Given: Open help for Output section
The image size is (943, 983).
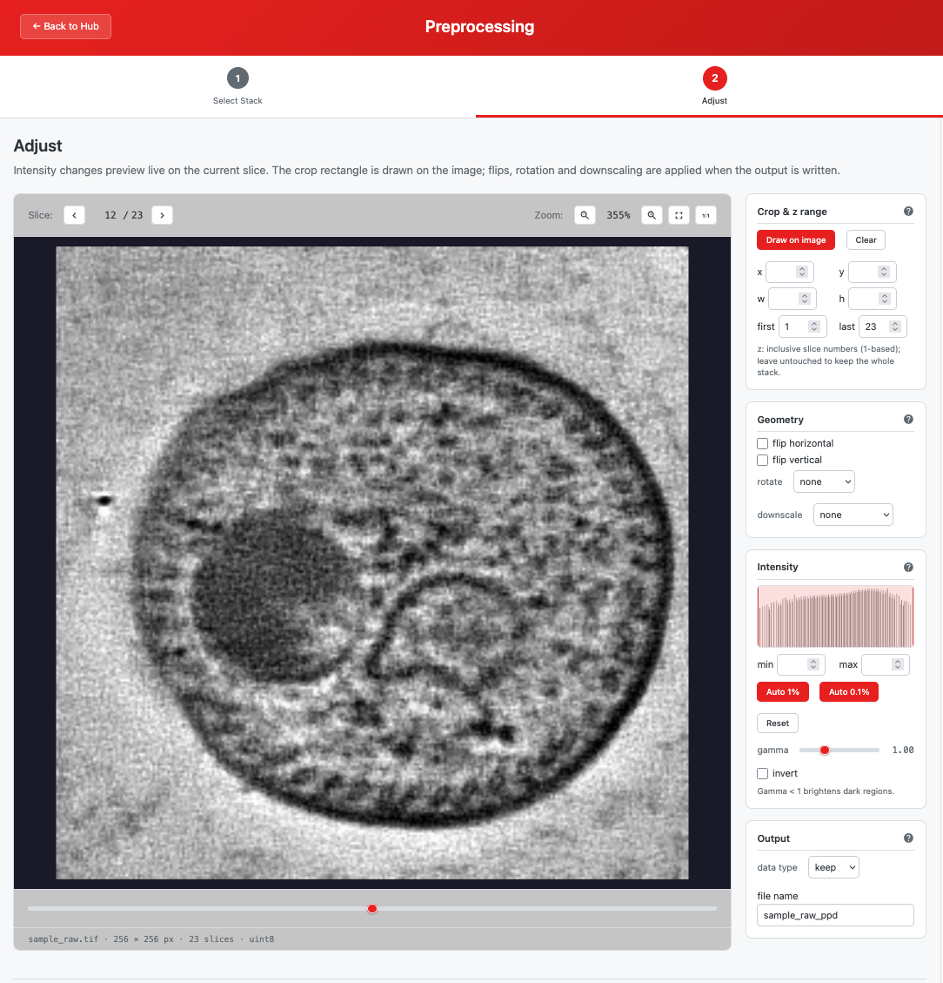Looking at the screenshot, I should (x=908, y=838).
